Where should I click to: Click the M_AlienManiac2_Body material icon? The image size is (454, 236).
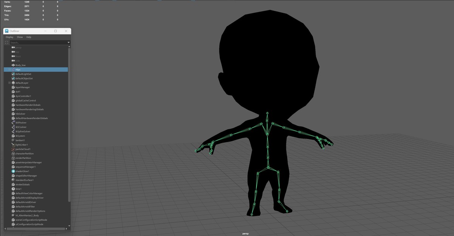coord(13,215)
